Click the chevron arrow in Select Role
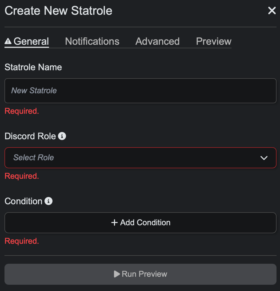The image size is (280, 291). pyautogui.click(x=264, y=158)
